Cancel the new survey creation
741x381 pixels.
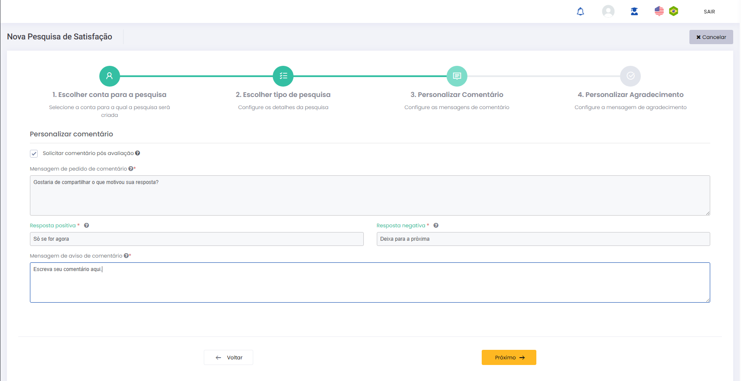pos(711,37)
